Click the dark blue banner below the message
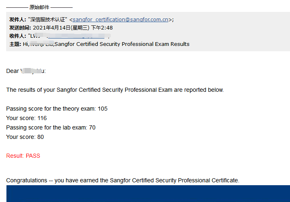 click(x=148, y=193)
